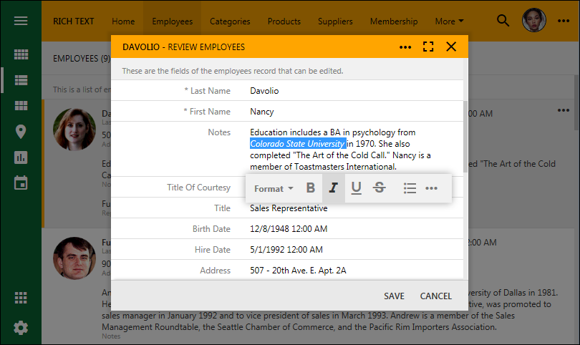580x345 pixels.
Task: Open the Davolio card three-dot menu
Action: tap(564, 110)
